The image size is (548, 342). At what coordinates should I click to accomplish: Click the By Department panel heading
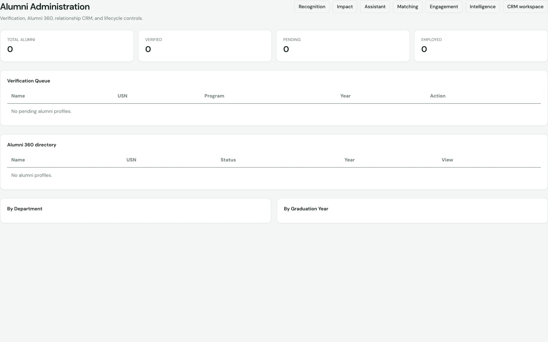pos(25,209)
